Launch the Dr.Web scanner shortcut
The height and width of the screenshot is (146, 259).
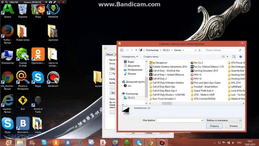[23, 57]
